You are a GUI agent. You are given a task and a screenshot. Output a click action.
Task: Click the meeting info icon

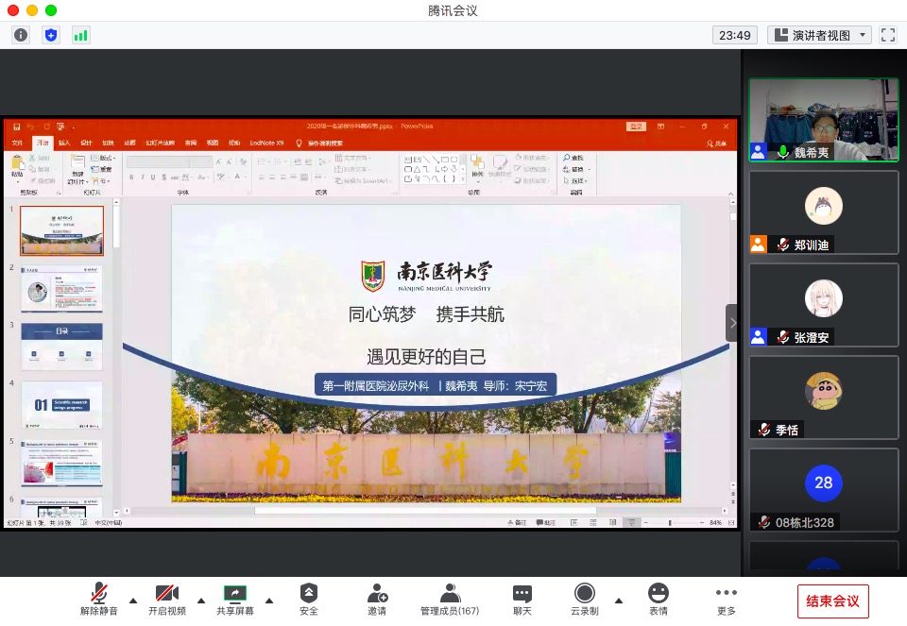pos(21,35)
